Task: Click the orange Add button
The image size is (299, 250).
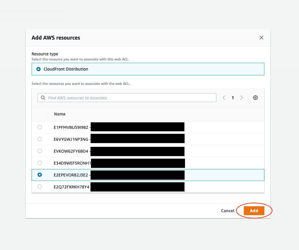Action: pos(254,211)
